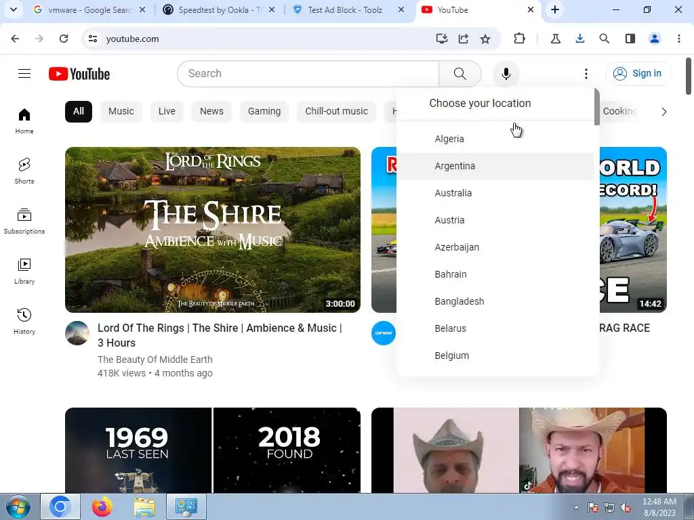Choose Bangladesh as location

tap(495, 301)
